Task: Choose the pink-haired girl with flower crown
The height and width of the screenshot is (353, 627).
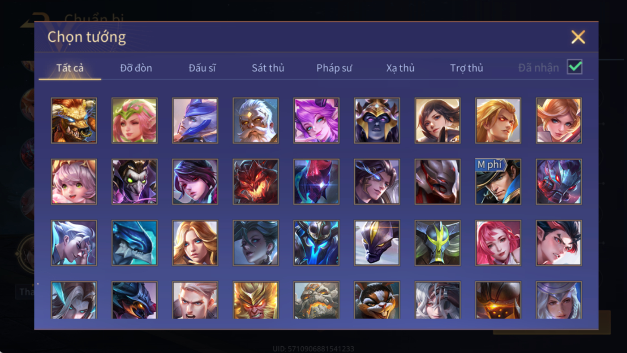Action: pos(134,121)
